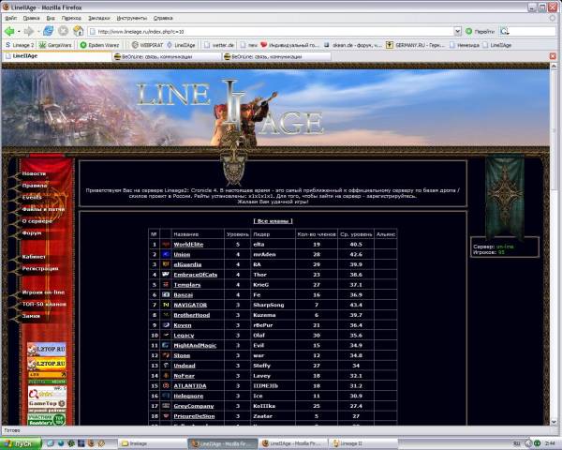Close the current tab with red X
This screenshot has height=450, width=562.
click(x=553, y=56)
